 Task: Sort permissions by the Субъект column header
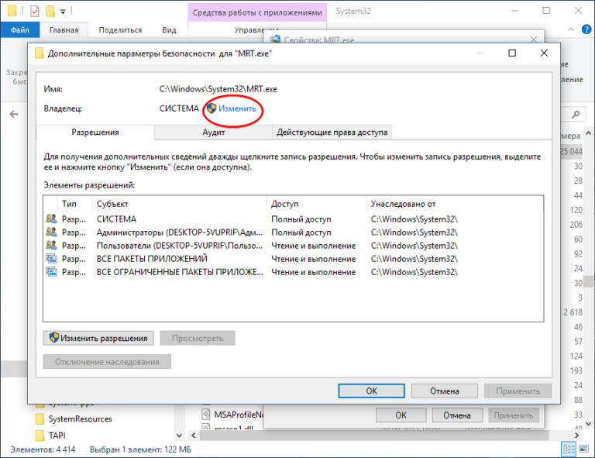tap(178, 204)
